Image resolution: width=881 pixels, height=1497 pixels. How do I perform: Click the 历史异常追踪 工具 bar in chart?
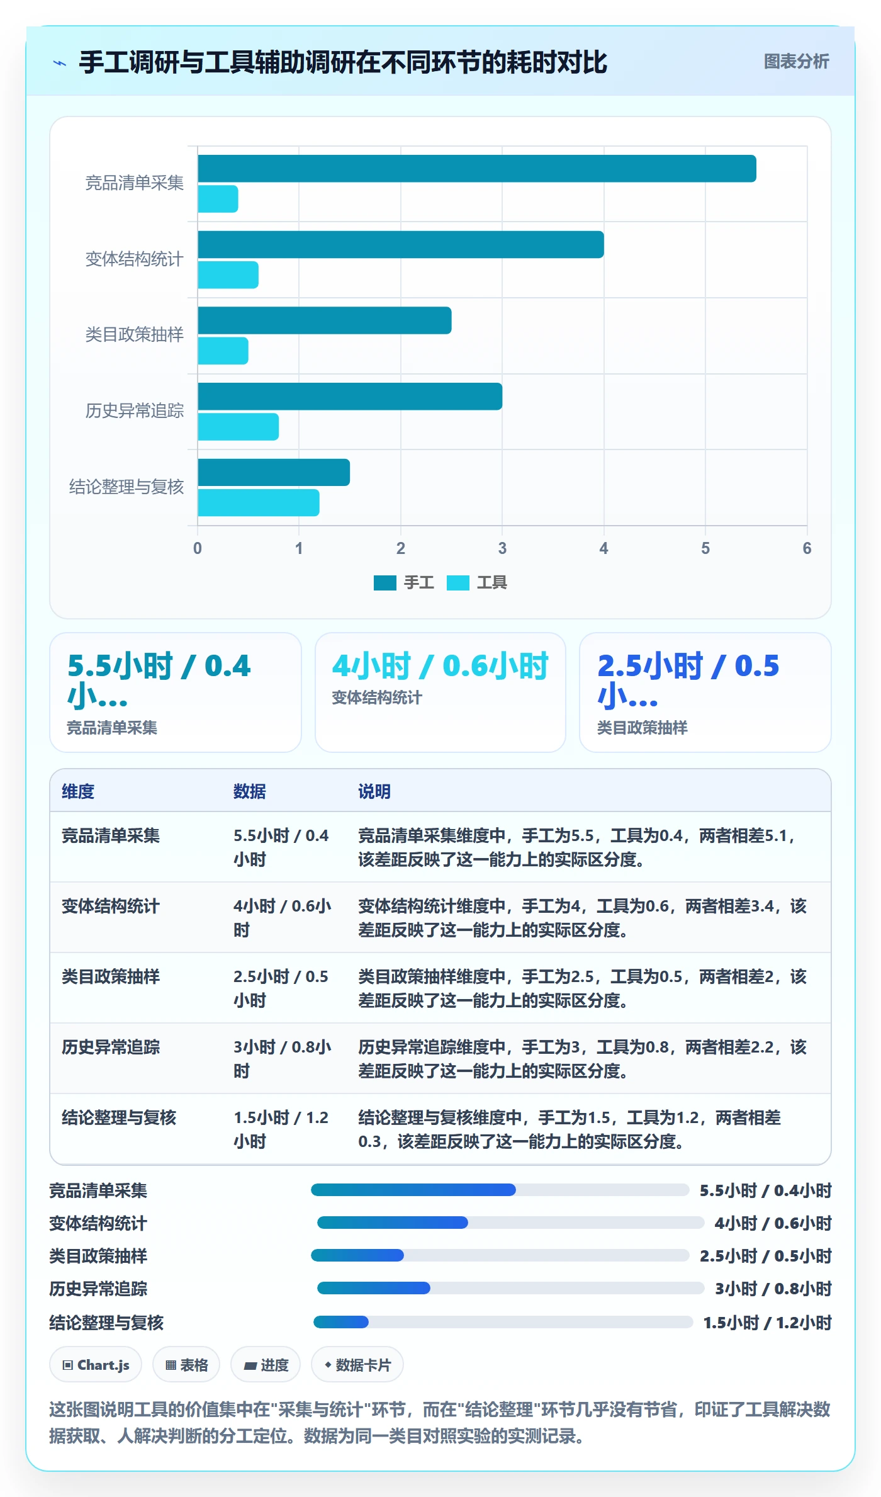click(x=238, y=427)
